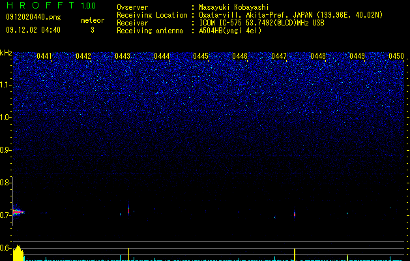The image size is (410, 261).
Task: Click the meteor echo after 0447
Action: pos(295,214)
